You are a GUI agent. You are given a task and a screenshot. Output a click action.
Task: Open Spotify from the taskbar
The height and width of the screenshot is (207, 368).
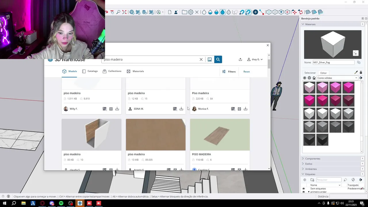(x=61, y=203)
